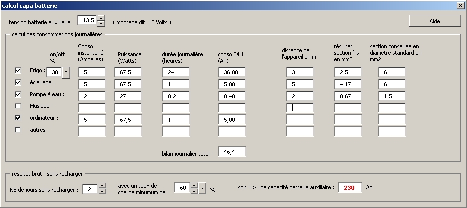Lower the minimum charge rate percentage
Image resolution: width=467 pixels, height=208 pixels.
(x=194, y=191)
